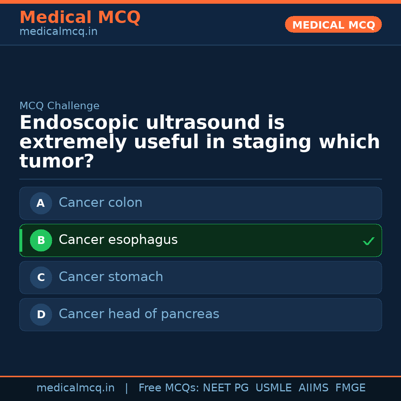
Task: Click the letter C circle badge
Action: (x=41, y=277)
